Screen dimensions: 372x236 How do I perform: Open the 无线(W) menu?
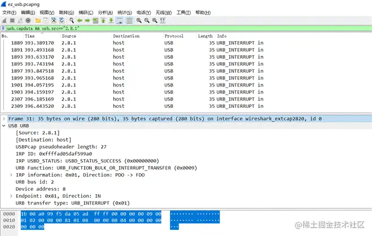(164, 12)
